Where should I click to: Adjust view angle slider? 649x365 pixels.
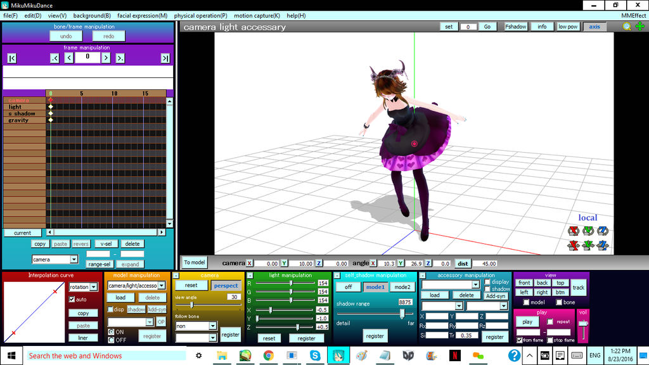(x=191, y=305)
